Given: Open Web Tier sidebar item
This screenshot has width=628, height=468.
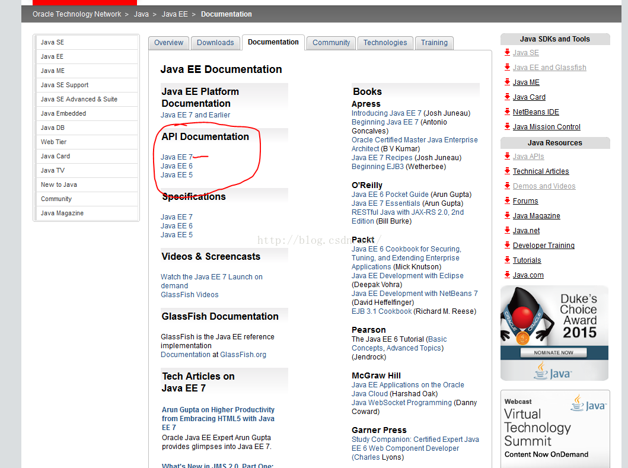Looking at the screenshot, I should tap(87, 142).
